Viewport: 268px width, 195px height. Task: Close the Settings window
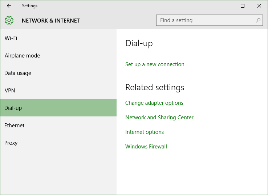259,6
